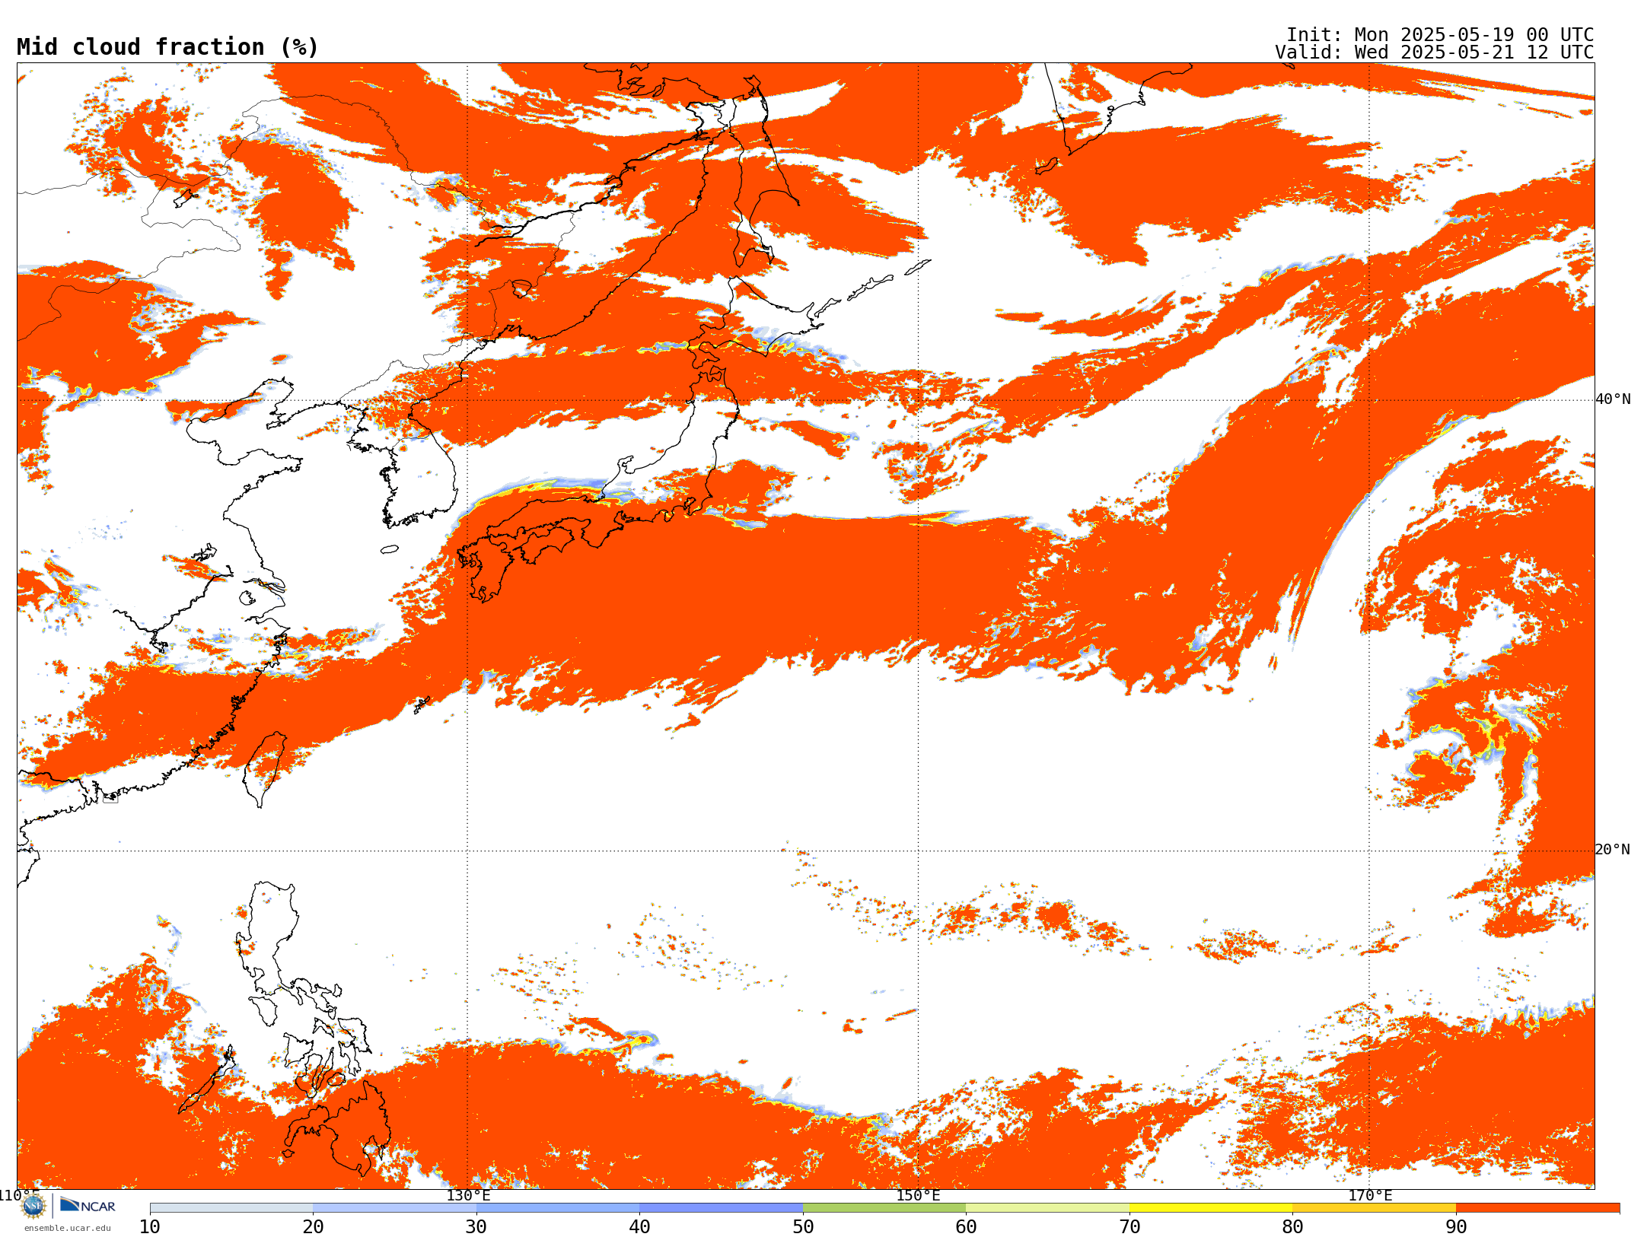Pick the periwinkle 40–50 colorbar segment
Image resolution: width=1644 pixels, height=1237 pixels.
coord(722,1208)
